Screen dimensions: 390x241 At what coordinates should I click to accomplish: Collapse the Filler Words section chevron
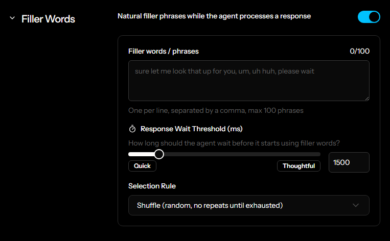12,19
